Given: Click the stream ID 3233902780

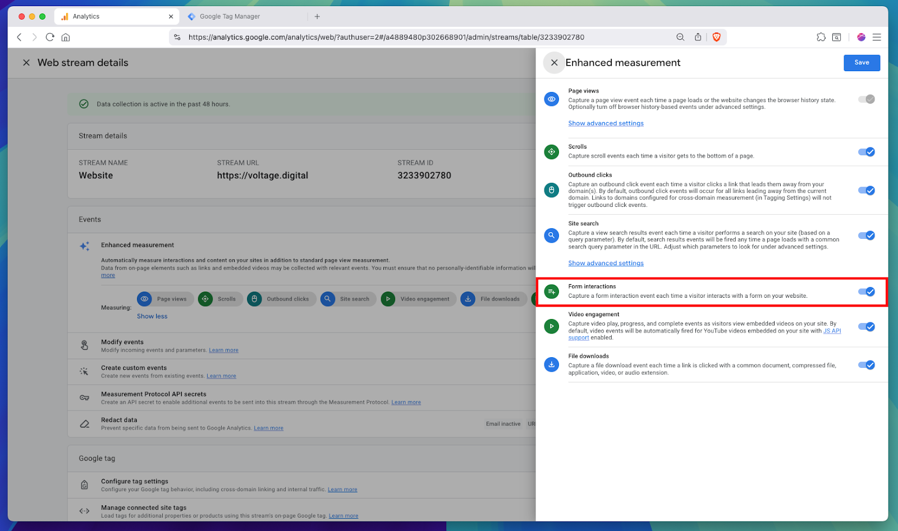Looking at the screenshot, I should click(424, 176).
